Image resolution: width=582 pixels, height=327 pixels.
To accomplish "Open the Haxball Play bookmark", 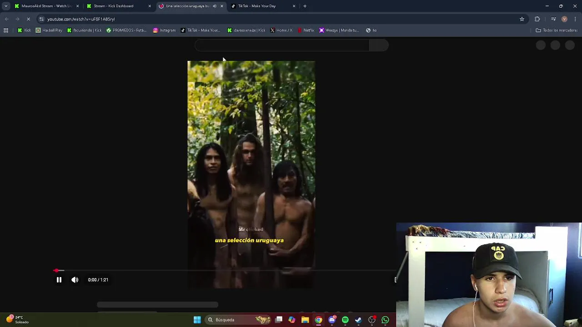I will [49, 30].
